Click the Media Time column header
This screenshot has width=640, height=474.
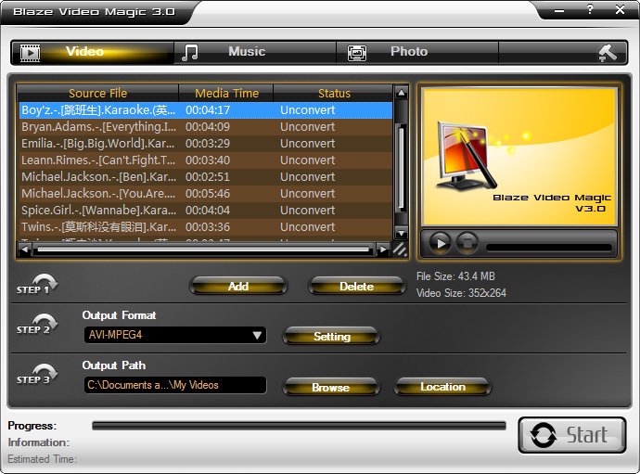pyautogui.click(x=226, y=93)
